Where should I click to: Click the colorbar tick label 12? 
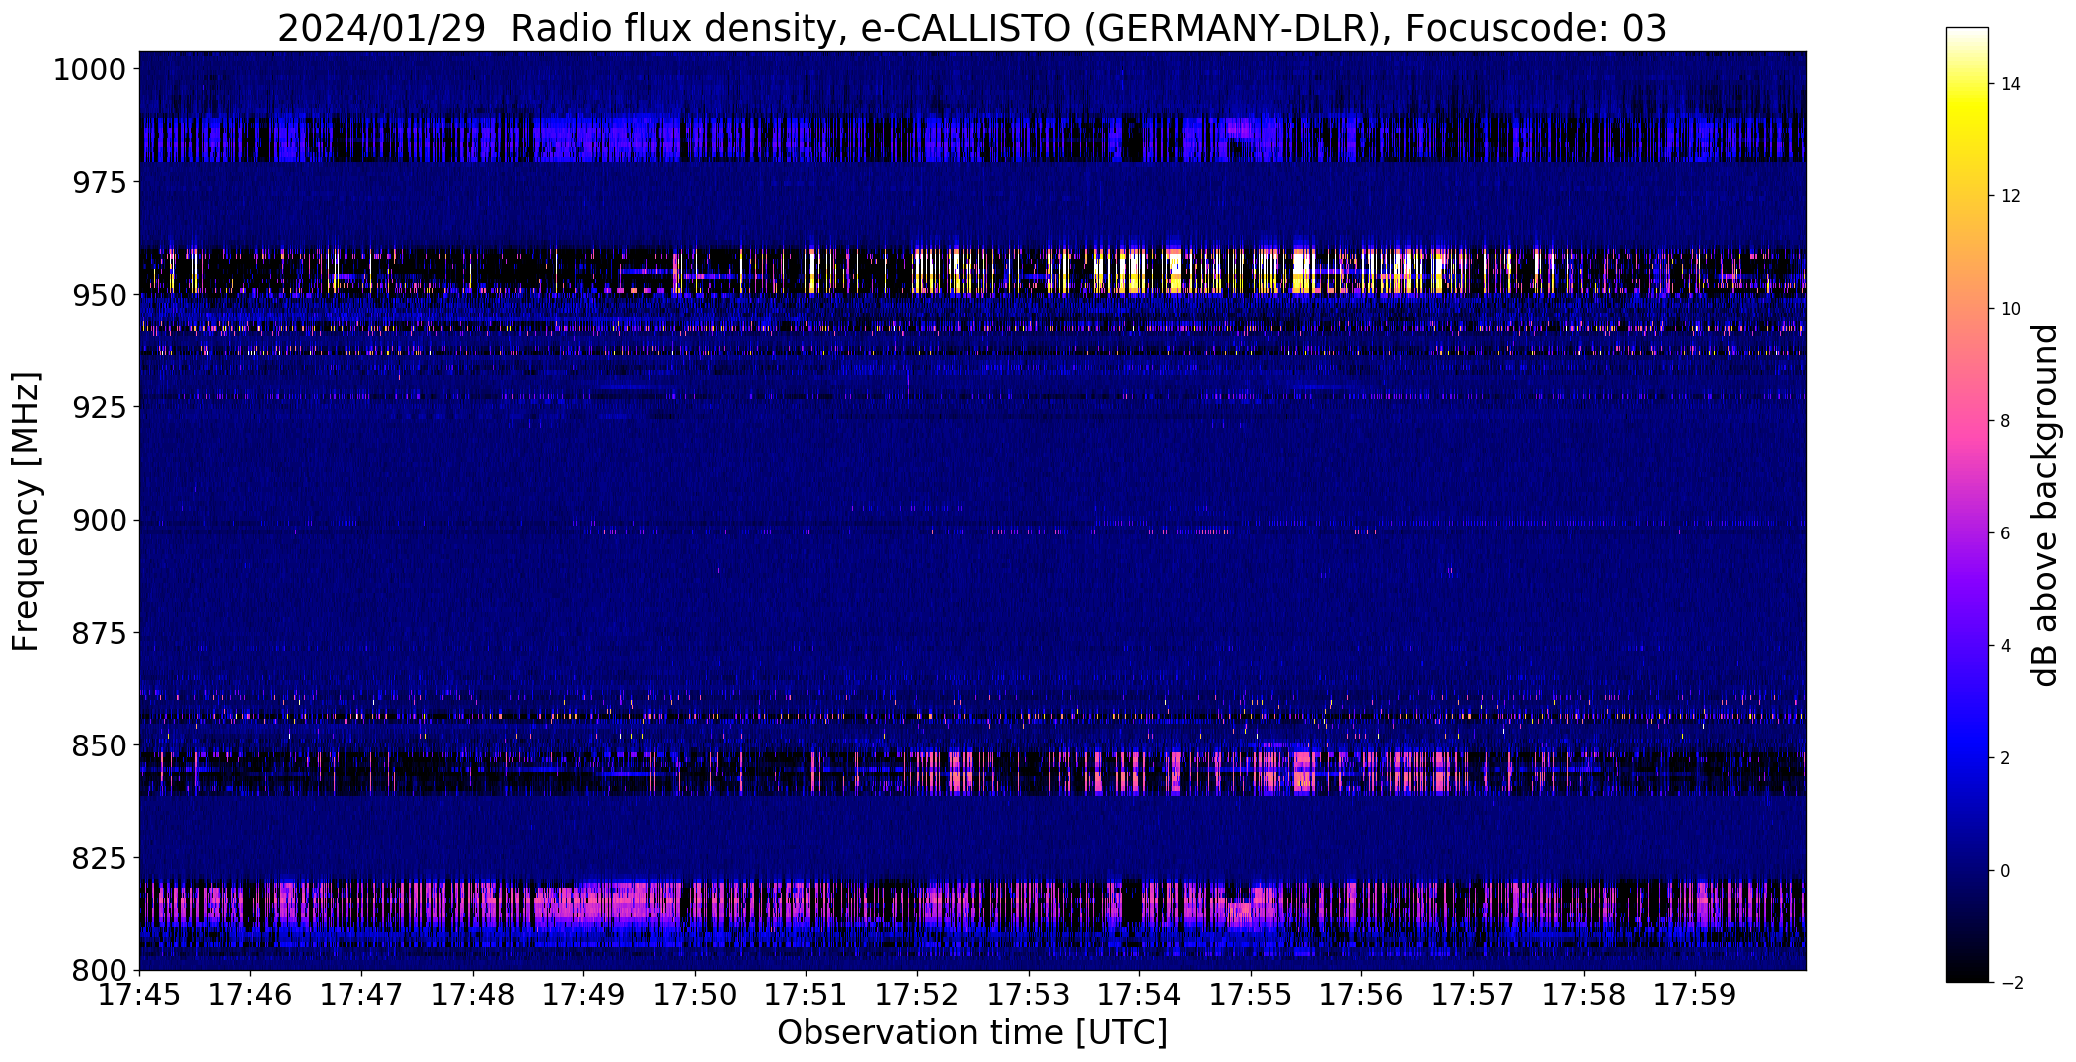click(x=2011, y=196)
